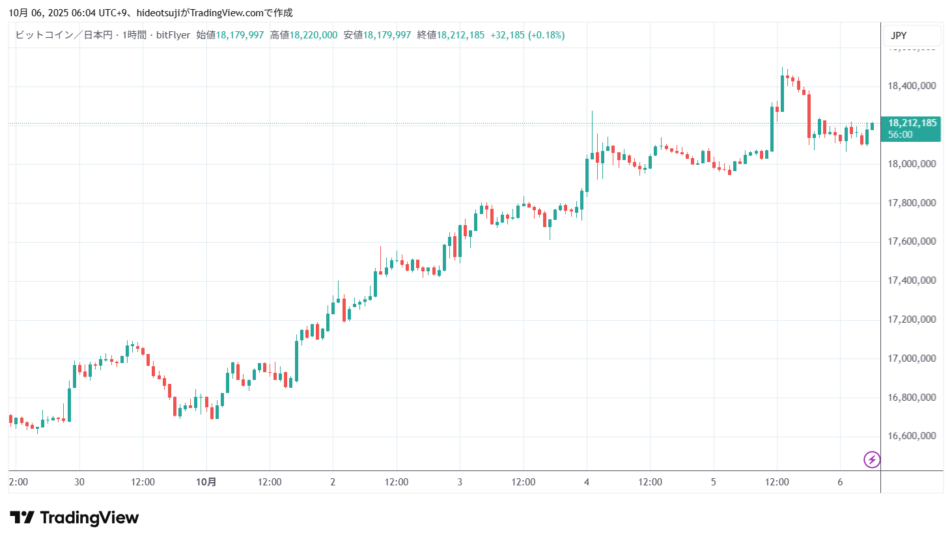Click the 高値 18,220,000 high value
The image size is (952, 542).
313,35
